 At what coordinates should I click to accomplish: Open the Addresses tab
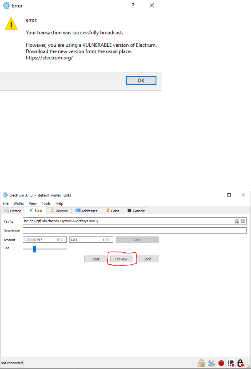pos(86,211)
